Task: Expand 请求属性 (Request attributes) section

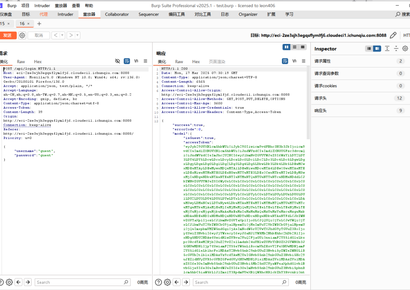Action: (x=361, y=61)
